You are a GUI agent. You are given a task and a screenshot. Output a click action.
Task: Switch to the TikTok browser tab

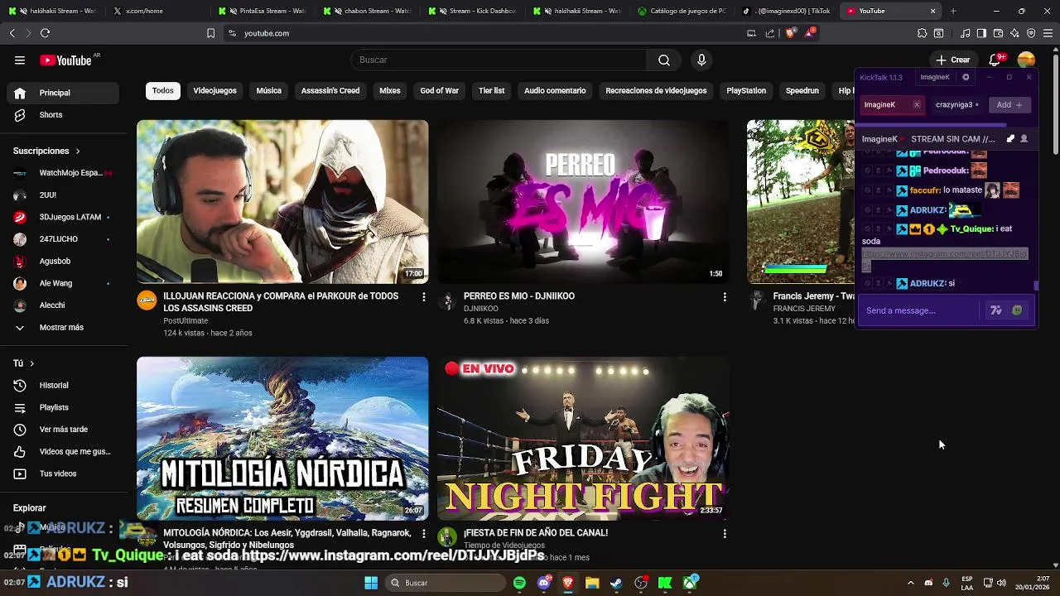pyautogui.click(x=787, y=11)
